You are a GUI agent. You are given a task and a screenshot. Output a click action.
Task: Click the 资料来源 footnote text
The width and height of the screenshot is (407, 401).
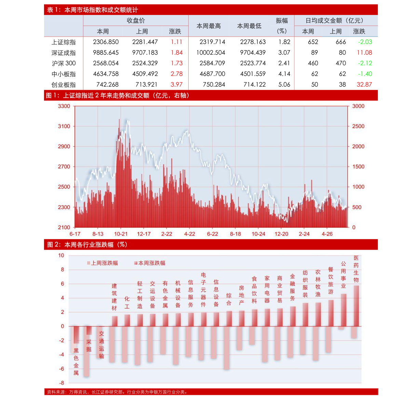click(117, 392)
